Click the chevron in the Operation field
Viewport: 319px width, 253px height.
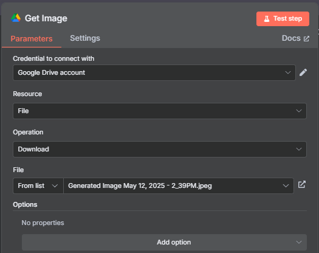tap(299, 149)
